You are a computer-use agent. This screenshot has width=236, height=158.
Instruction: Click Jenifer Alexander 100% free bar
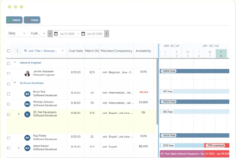[x=195, y=71]
